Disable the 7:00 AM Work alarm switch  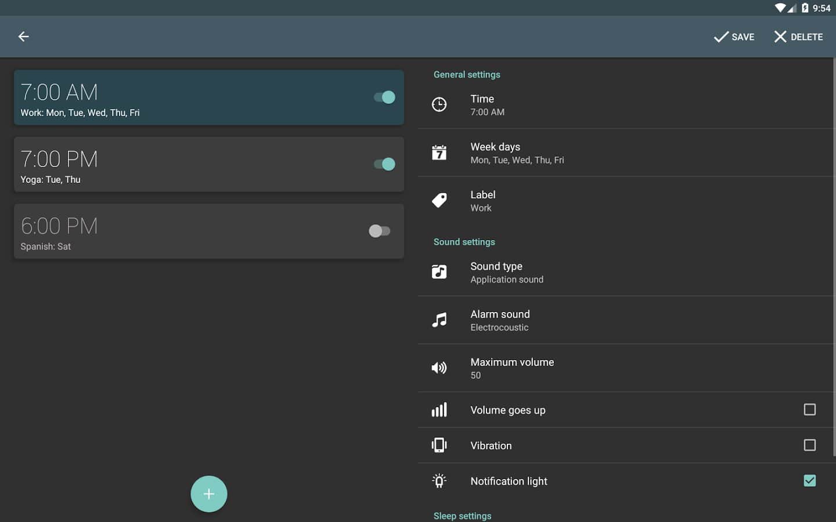tap(384, 97)
